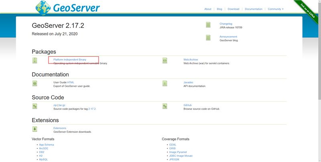
Task: Click the GeoServer globe logo
Action: click(x=43, y=8)
